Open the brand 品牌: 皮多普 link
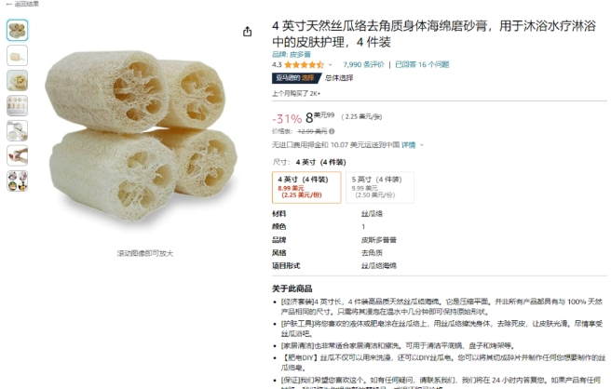The height and width of the screenshot is (389, 611). point(292,55)
